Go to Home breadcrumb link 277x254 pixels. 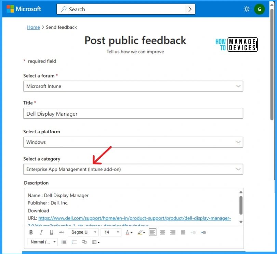[34, 27]
